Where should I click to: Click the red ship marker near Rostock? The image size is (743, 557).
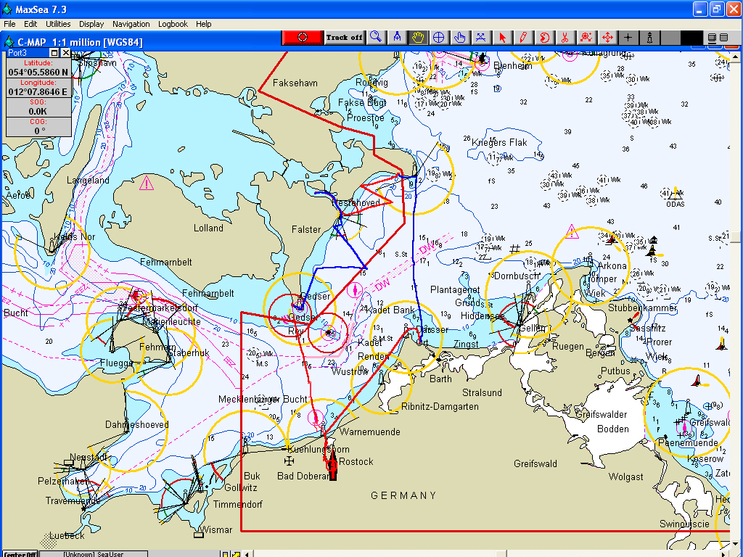click(x=332, y=465)
